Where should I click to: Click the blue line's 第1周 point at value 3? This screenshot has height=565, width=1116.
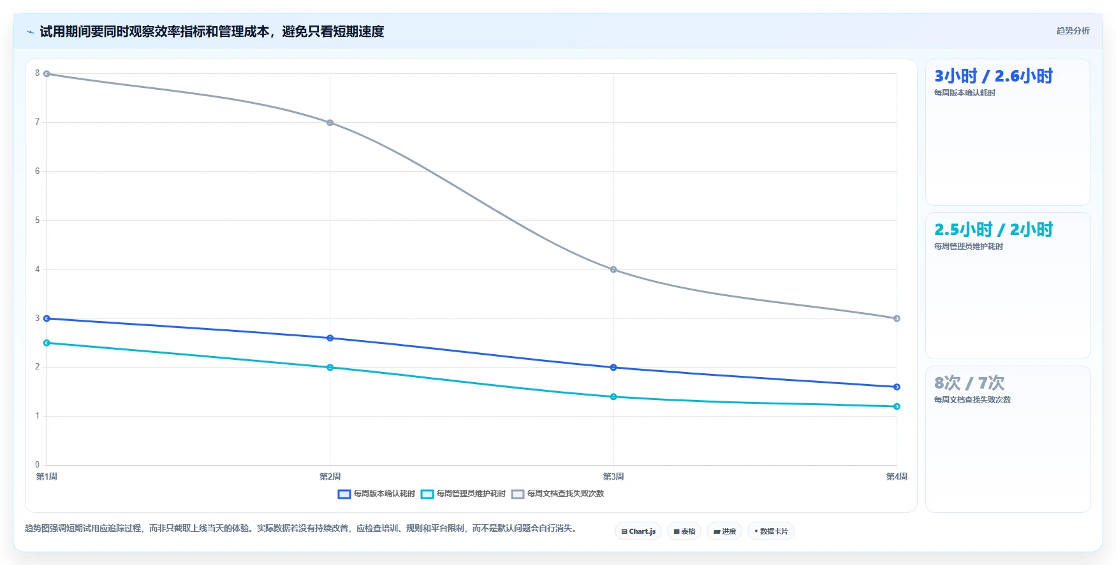tap(47, 318)
